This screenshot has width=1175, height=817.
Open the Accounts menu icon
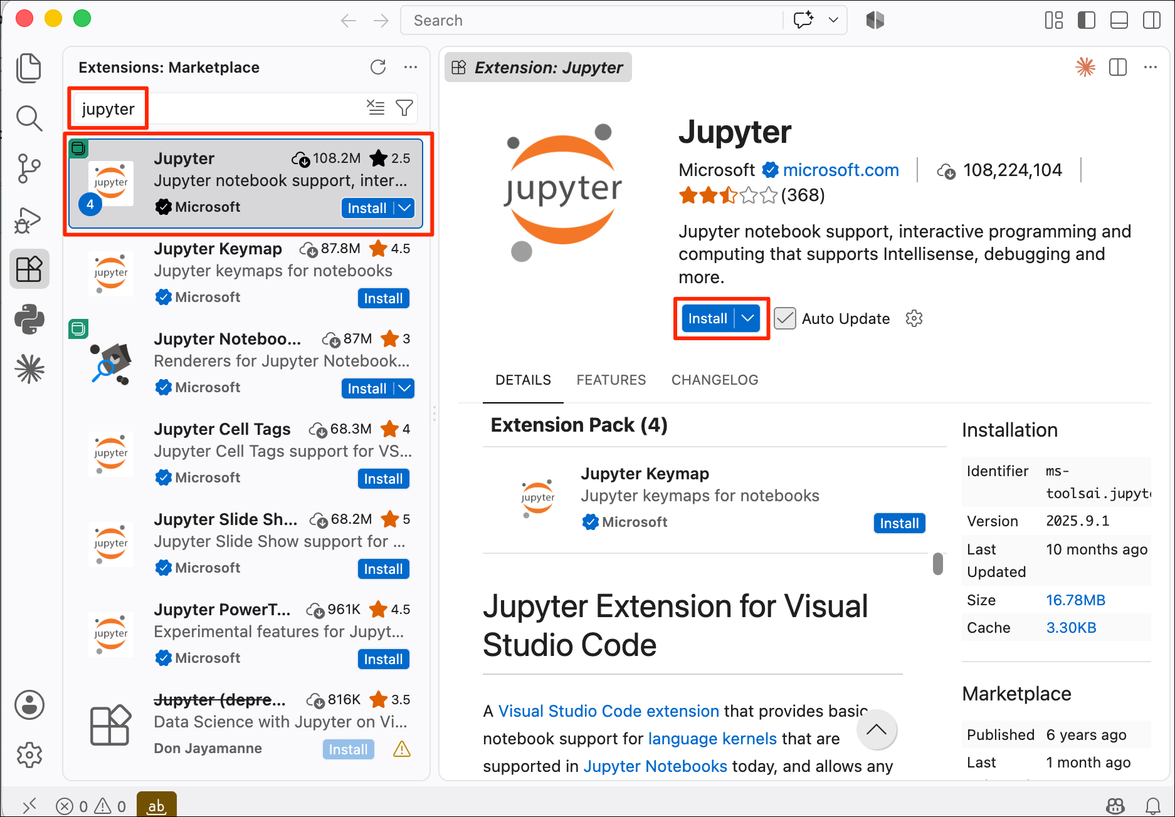pos(29,705)
